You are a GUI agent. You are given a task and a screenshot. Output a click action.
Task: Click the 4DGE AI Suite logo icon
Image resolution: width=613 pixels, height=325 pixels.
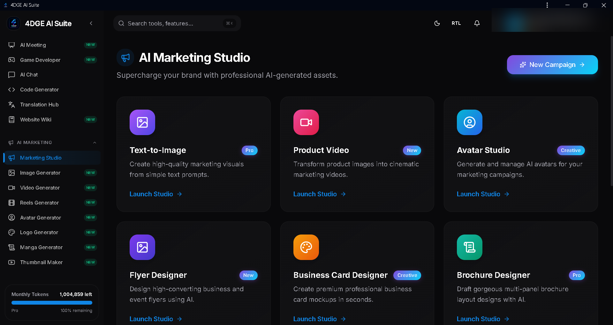(13, 23)
